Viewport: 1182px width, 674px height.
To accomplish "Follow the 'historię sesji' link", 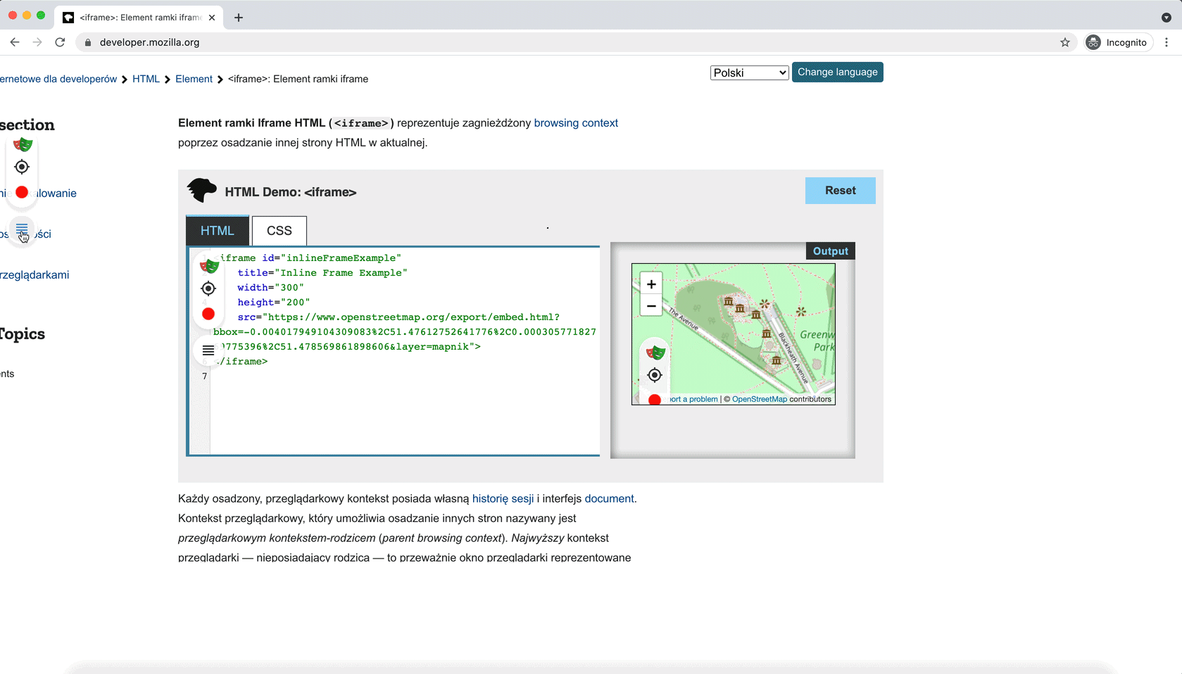I will click(503, 499).
